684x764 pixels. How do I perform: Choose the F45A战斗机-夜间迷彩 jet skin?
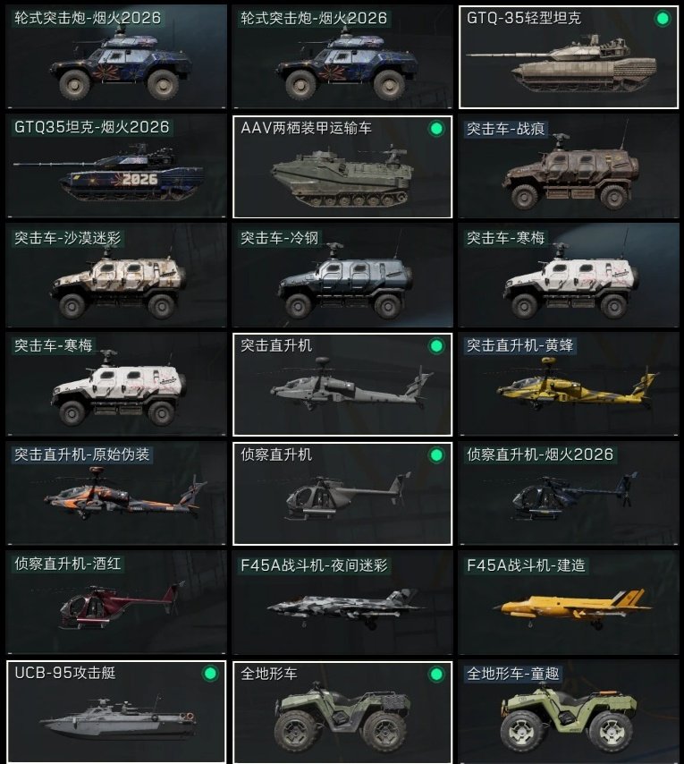tap(342, 603)
